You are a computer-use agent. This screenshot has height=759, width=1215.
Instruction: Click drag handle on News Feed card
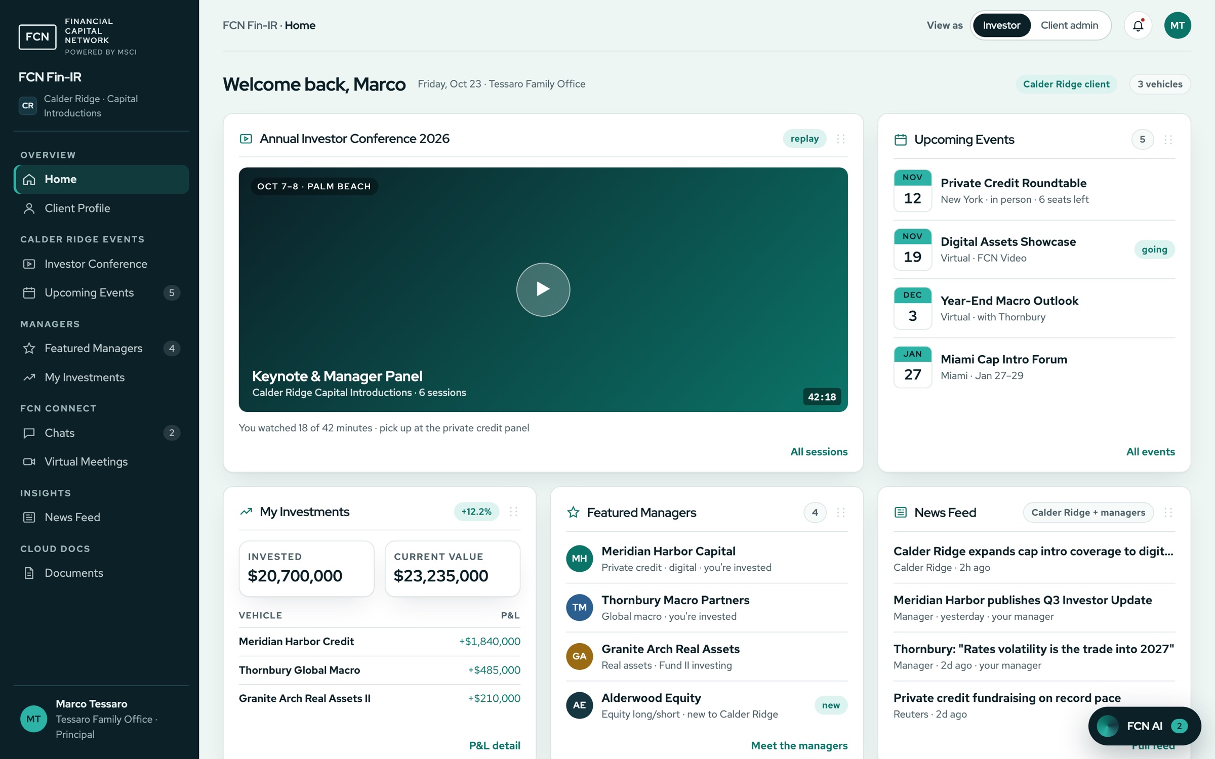coord(1168,513)
